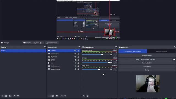Open Настройки from controls panel

147,67
